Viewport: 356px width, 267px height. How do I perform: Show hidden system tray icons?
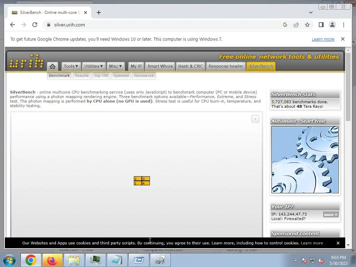tap(296, 260)
